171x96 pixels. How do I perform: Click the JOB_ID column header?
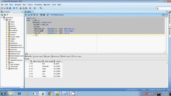pos(58,61)
